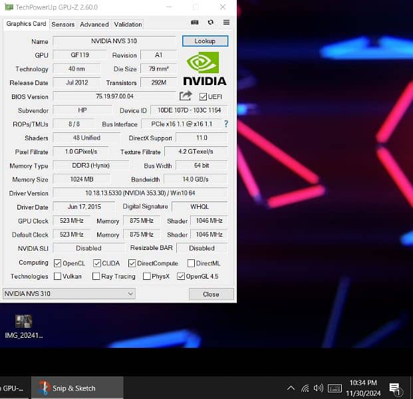Click the refresh icon in GPU-Z
Viewport: 413px width, 399px height.
pos(211,22)
